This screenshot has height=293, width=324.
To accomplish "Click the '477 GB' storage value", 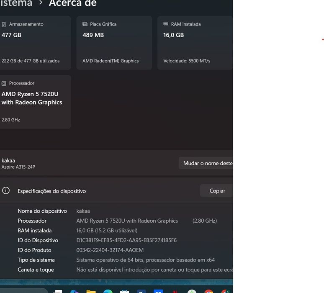I will [11, 35].
